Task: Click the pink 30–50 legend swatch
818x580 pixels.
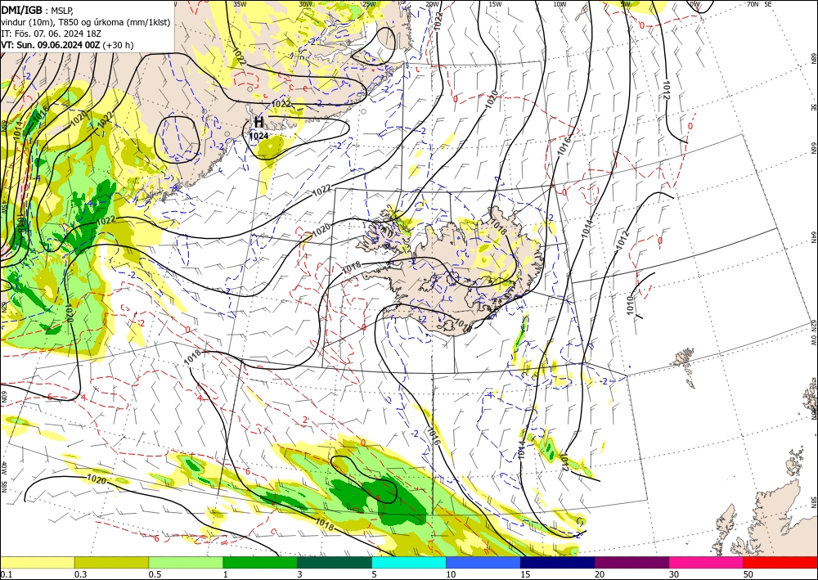Action: coord(707,562)
